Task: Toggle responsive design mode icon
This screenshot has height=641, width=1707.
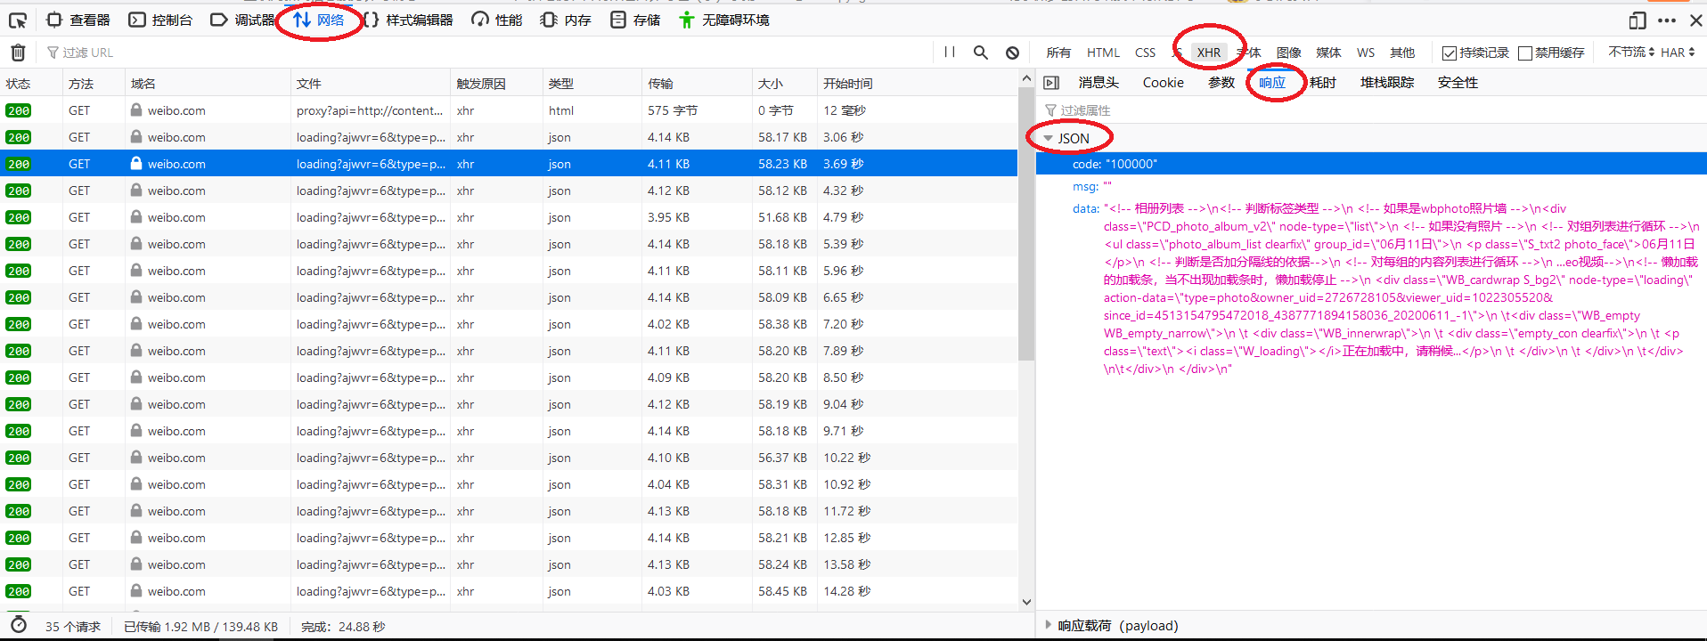Action: [1638, 20]
